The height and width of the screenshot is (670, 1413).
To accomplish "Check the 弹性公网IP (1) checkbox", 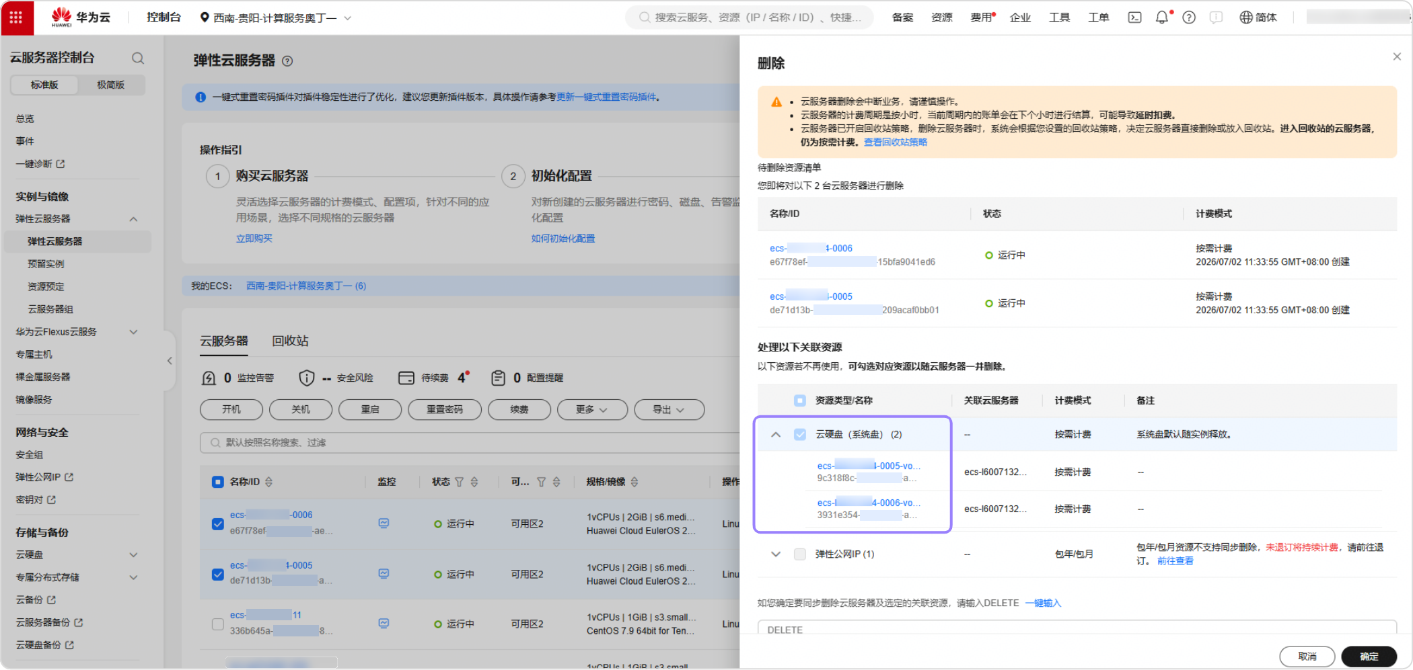I will pyautogui.click(x=799, y=554).
